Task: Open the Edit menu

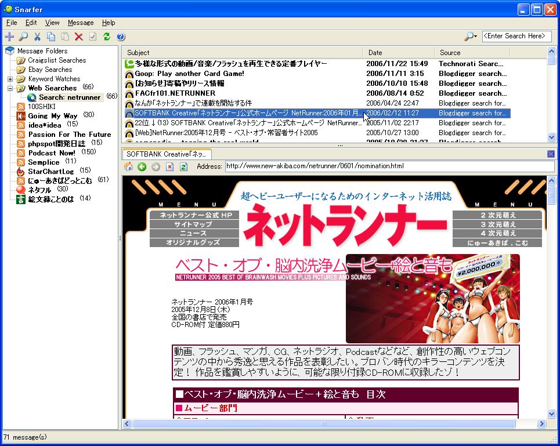Action: 31,23
